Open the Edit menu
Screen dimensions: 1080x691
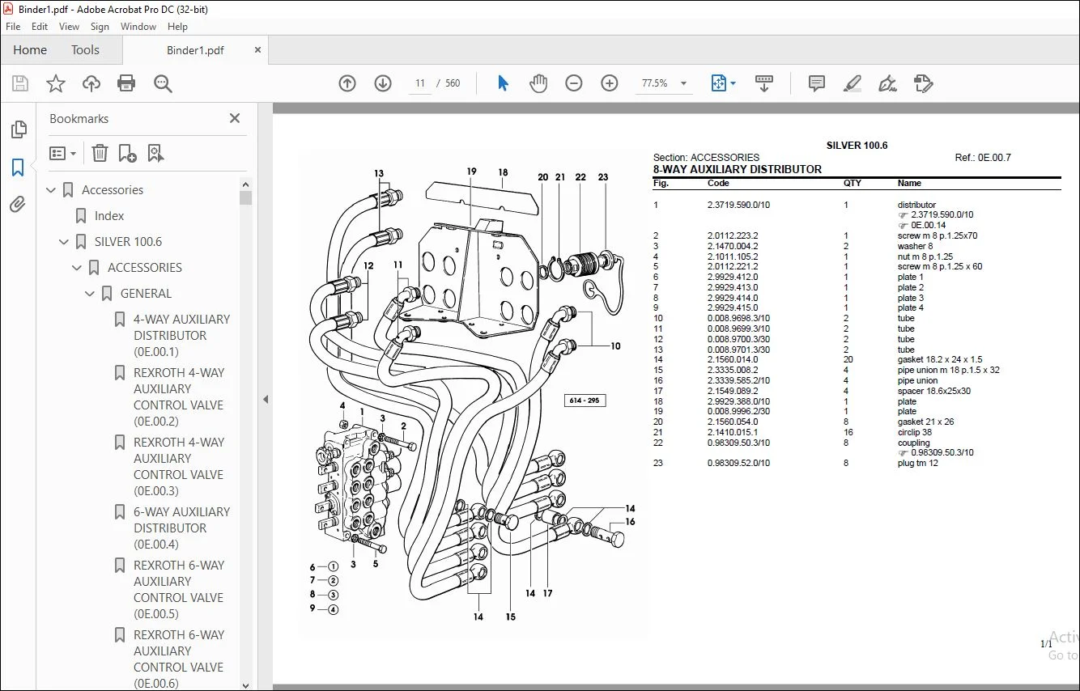[40, 27]
